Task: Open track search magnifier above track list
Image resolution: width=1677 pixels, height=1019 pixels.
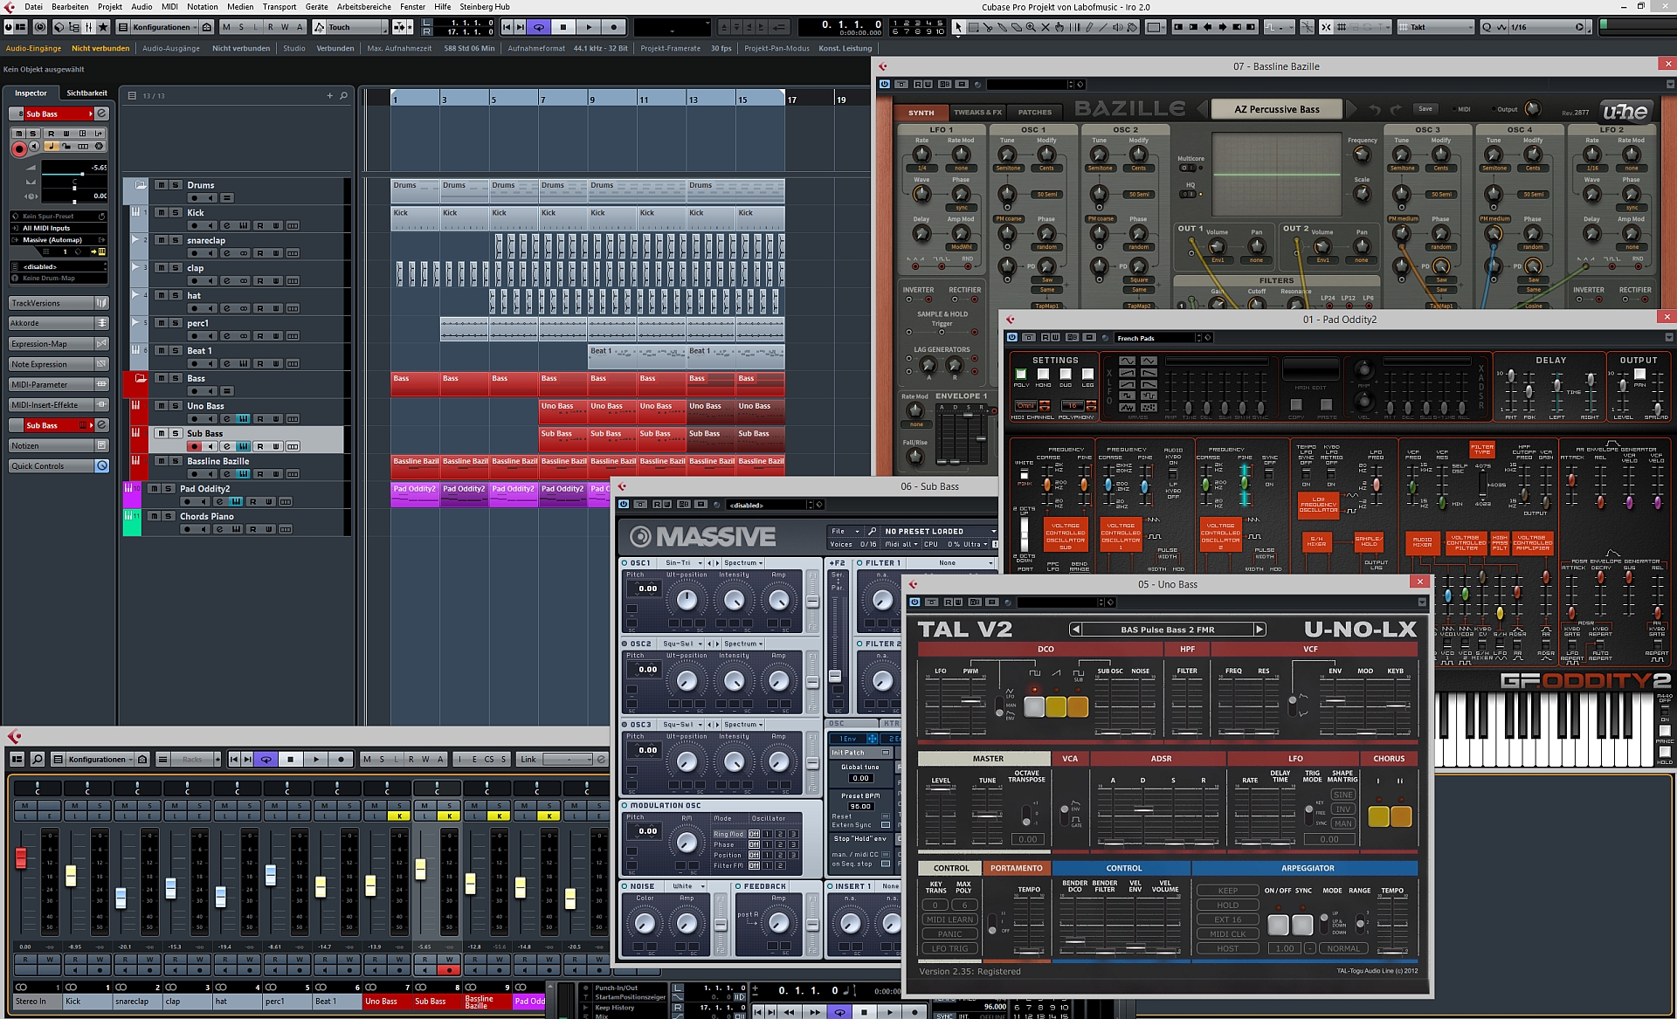Action: 343,95
